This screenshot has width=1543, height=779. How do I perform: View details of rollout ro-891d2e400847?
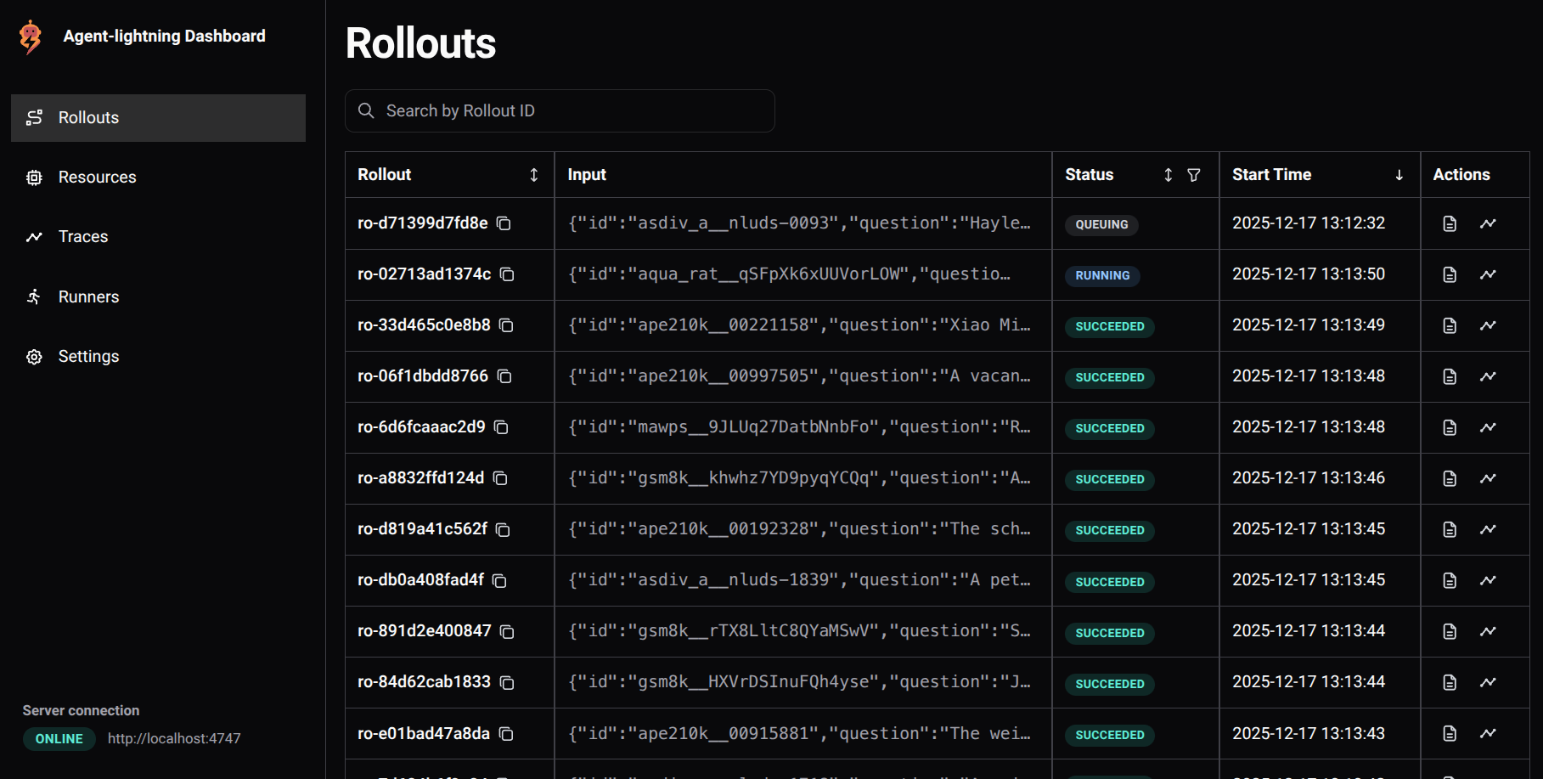(1450, 631)
